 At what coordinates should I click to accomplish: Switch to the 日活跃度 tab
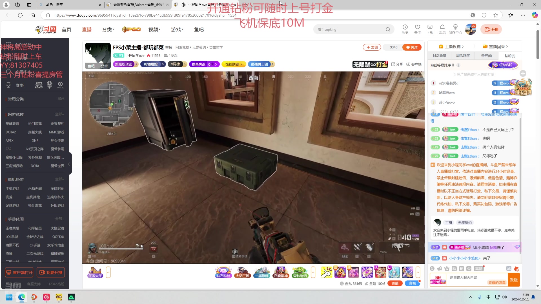[439, 56]
